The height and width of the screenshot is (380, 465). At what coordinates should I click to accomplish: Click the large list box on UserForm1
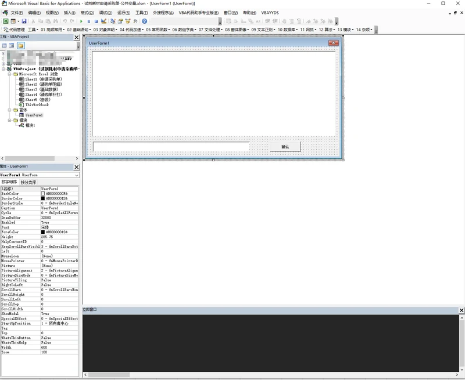click(x=213, y=93)
